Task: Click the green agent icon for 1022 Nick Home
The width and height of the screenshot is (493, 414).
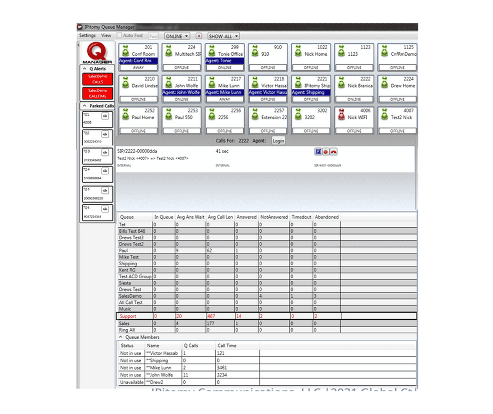Action: coord(298,51)
